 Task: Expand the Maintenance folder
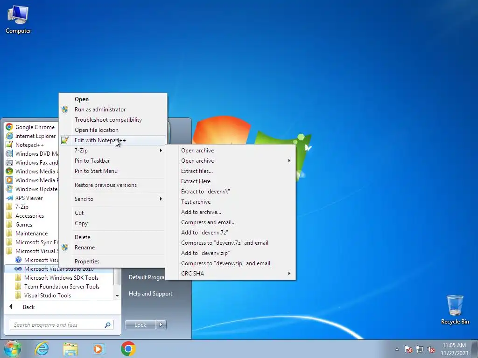[x=31, y=233]
